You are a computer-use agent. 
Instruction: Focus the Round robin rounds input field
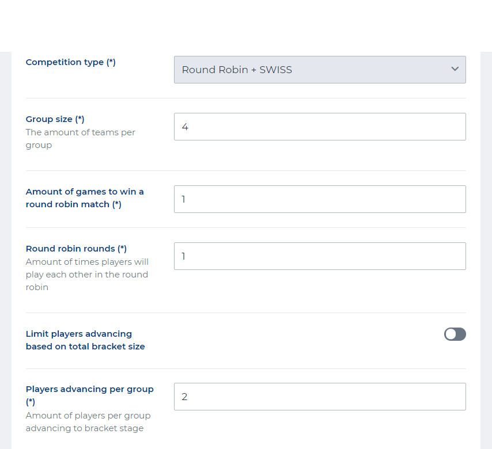coord(320,256)
